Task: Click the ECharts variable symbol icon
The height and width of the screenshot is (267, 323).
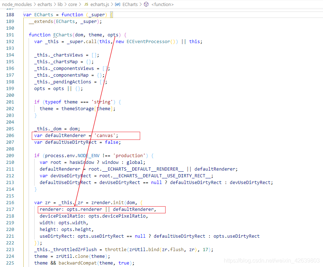Action: [x=118, y=4]
